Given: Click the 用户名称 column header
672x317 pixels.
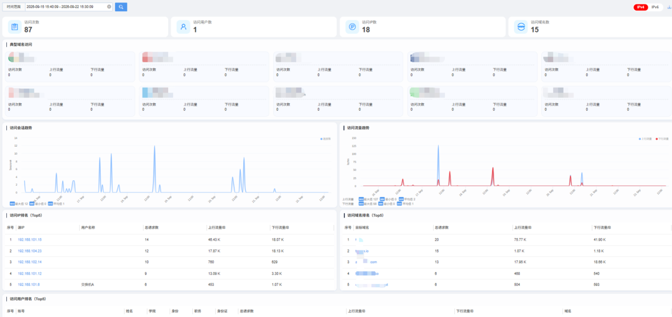Looking at the screenshot, I should pos(88,227).
